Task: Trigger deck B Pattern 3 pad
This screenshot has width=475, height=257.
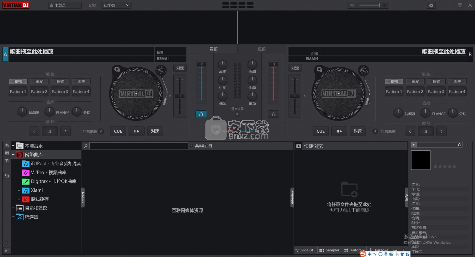Action: click(x=436, y=91)
